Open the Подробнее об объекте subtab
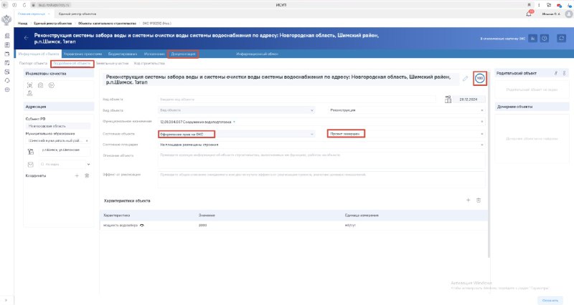 (72, 64)
